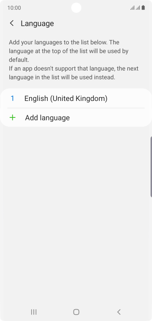Select English (United Kingdom) language entry
This screenshot has width=152, height=321.
(x=76, y=98)
